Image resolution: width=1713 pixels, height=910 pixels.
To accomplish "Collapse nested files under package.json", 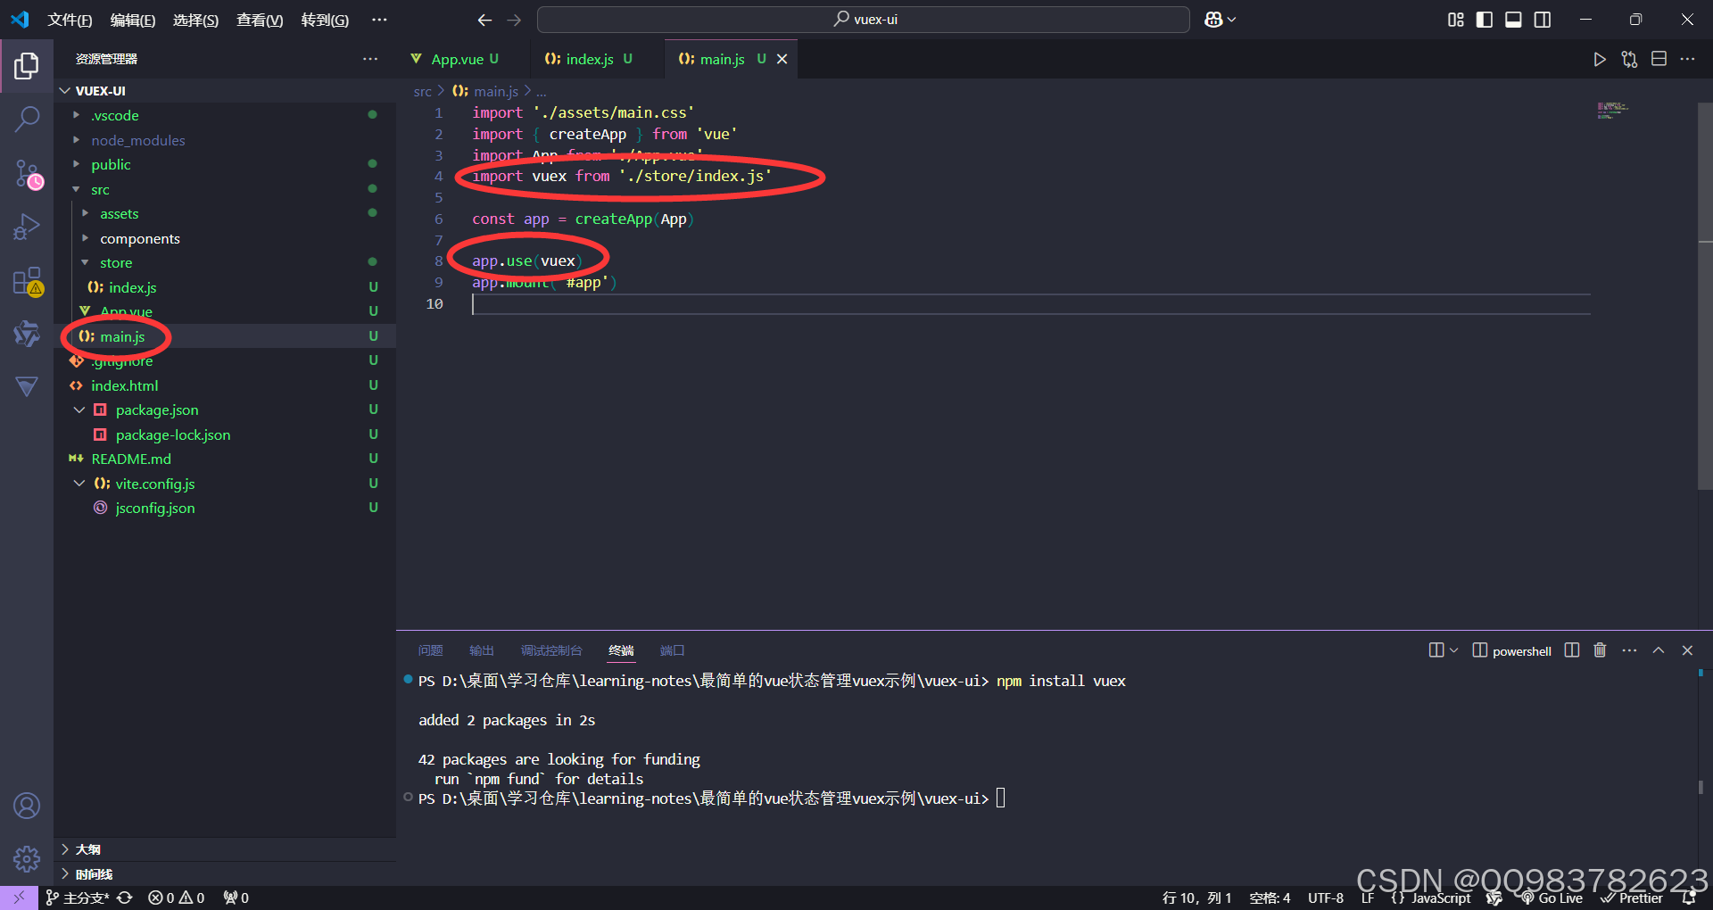I will (79, 409).
